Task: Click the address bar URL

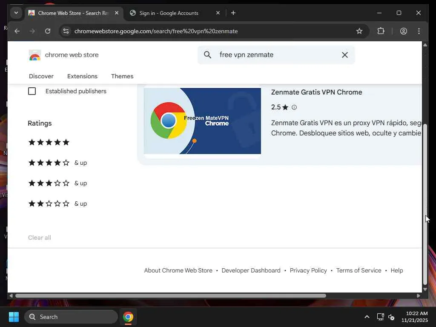Action: 156,31
